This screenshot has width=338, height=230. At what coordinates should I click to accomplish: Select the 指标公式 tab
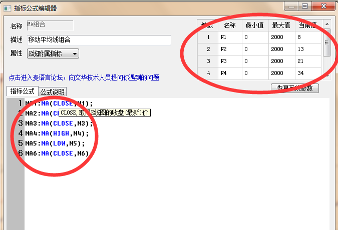[x=23, y=91]
